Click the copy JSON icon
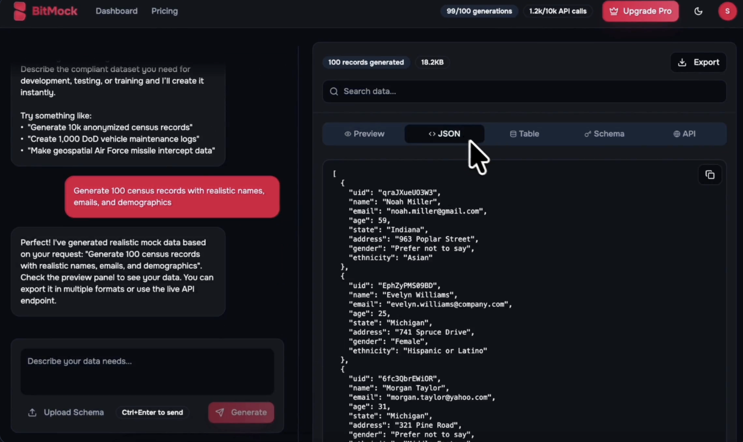 click(710, 175)
